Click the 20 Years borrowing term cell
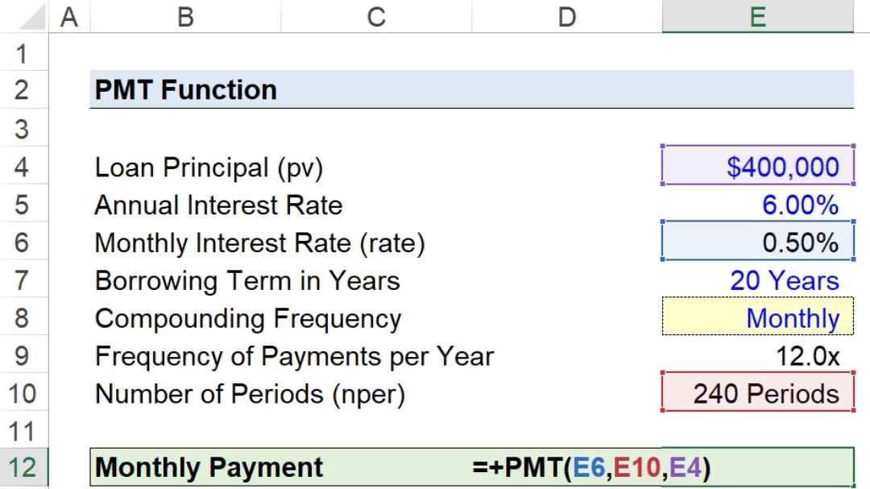Screen dimensions: 870x489 pyautogui.click(x=757, y=281)
